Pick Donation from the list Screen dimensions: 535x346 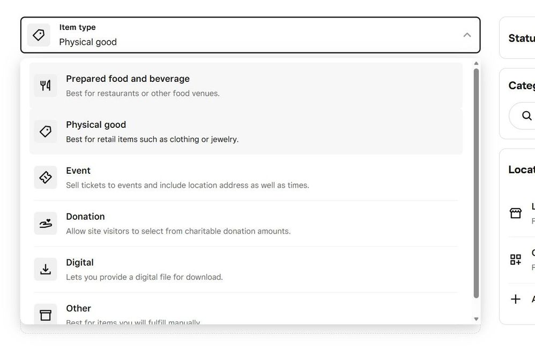click(246, 224)
